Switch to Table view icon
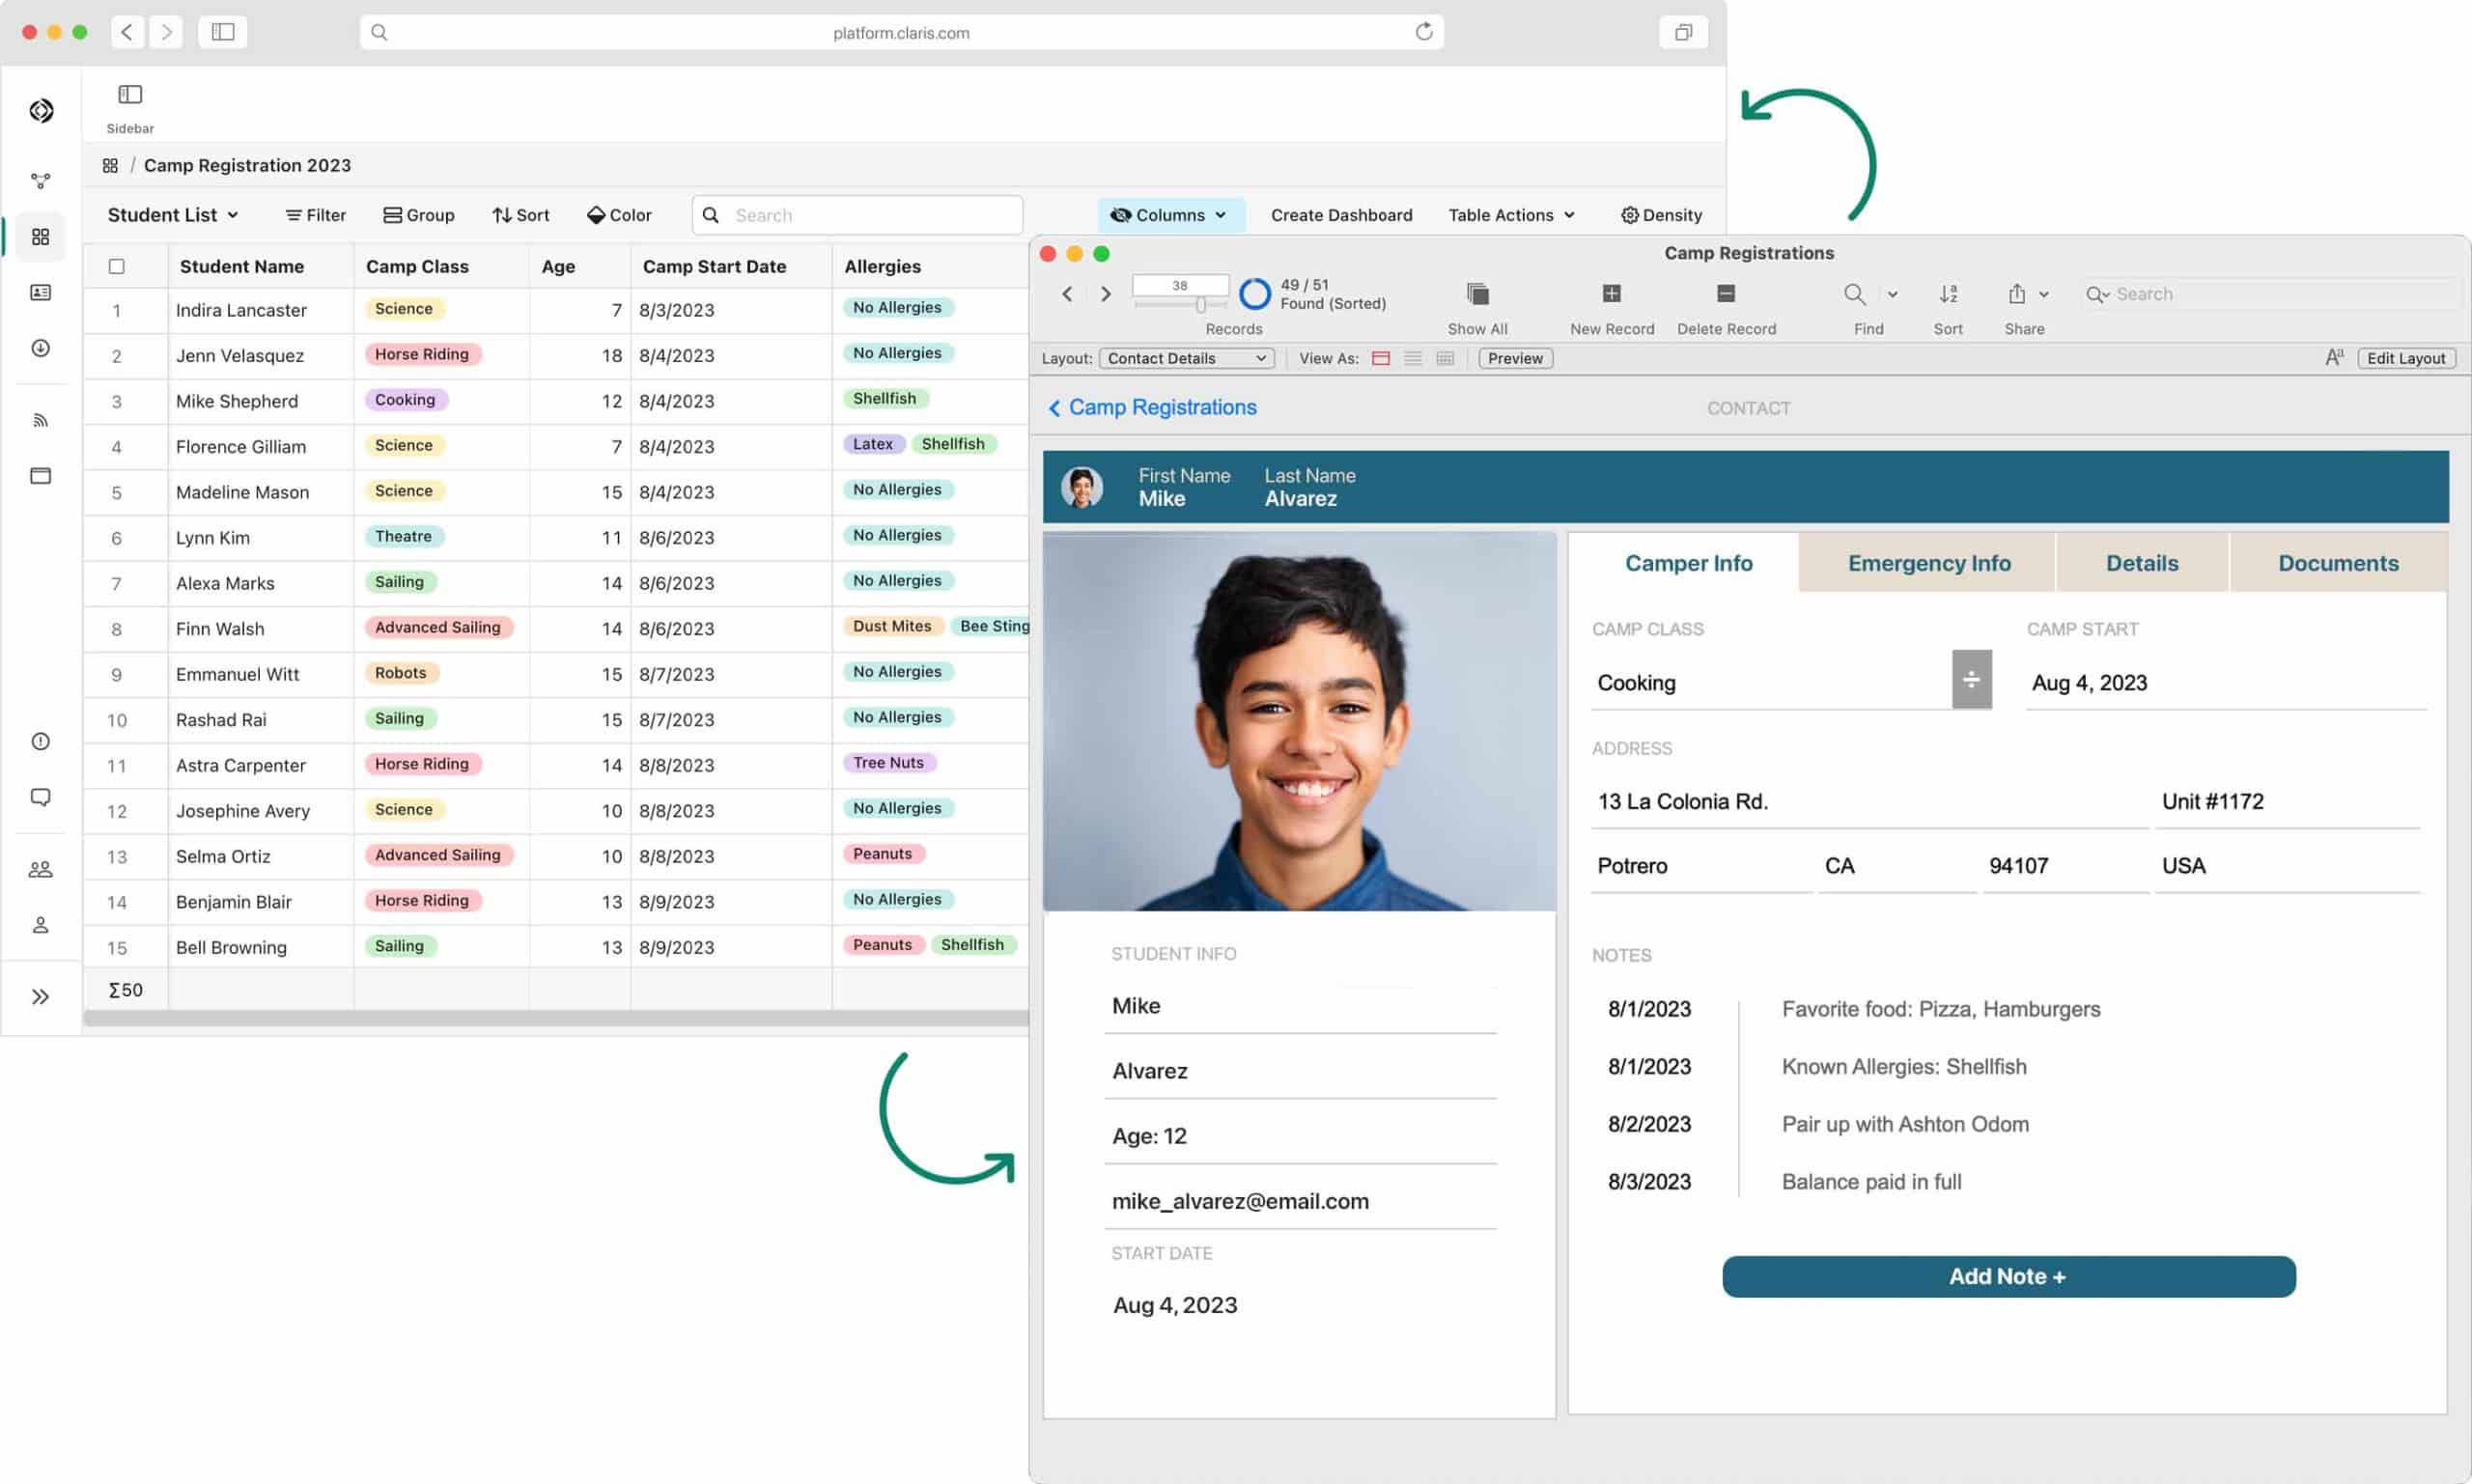Viewport: 2472px width, 1484px height. pyautogui.click(x=1445, y=358)
